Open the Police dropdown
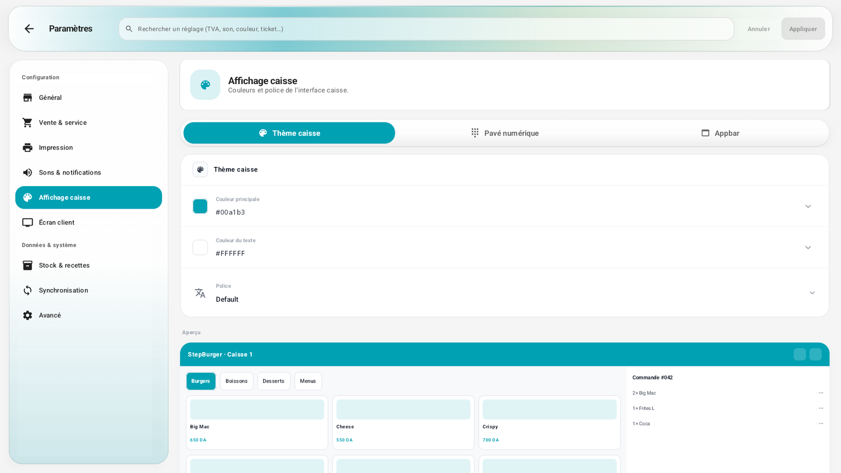Viewport: 841px width, 473px height. [505, 293]
